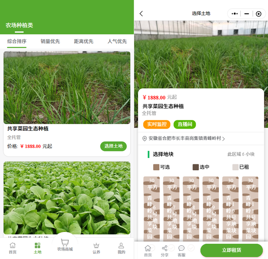Open address 安徽省合肥市长丰县岗集镇青峰岭村

[185, 138]
